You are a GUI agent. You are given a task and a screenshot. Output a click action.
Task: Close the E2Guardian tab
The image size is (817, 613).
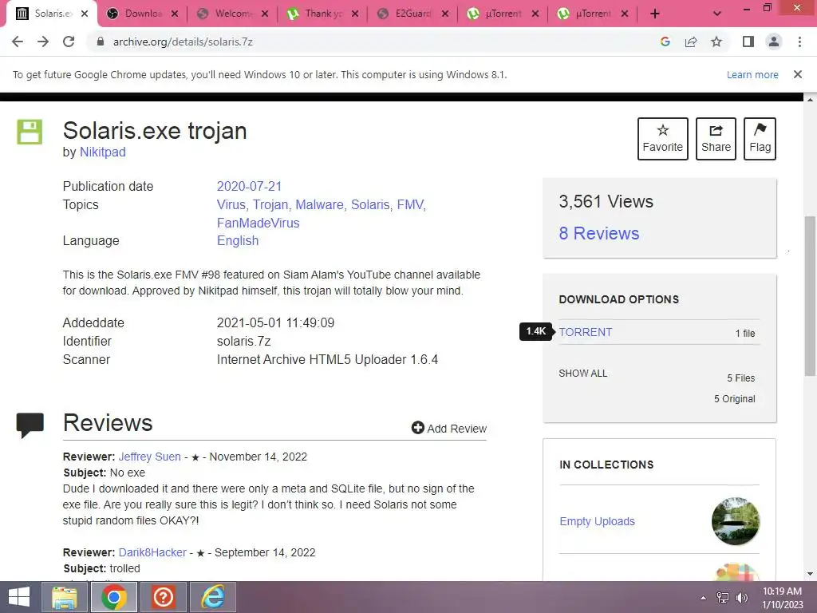tap(445, 14)
